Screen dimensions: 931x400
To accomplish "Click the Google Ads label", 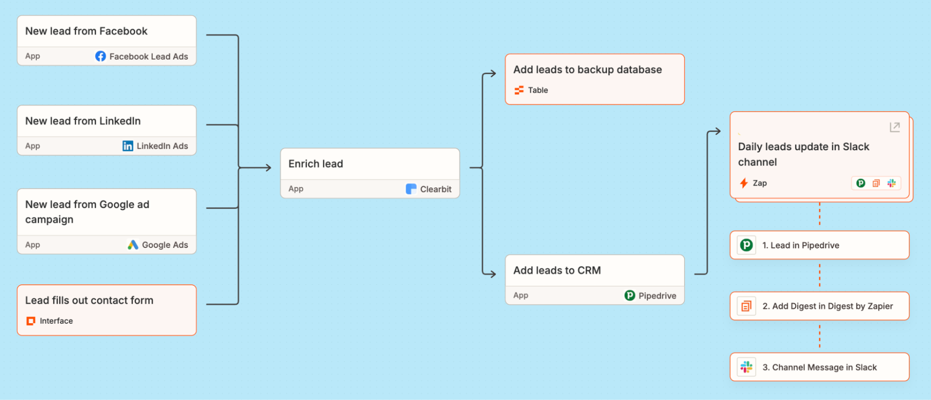I will [x=165, y=245].
